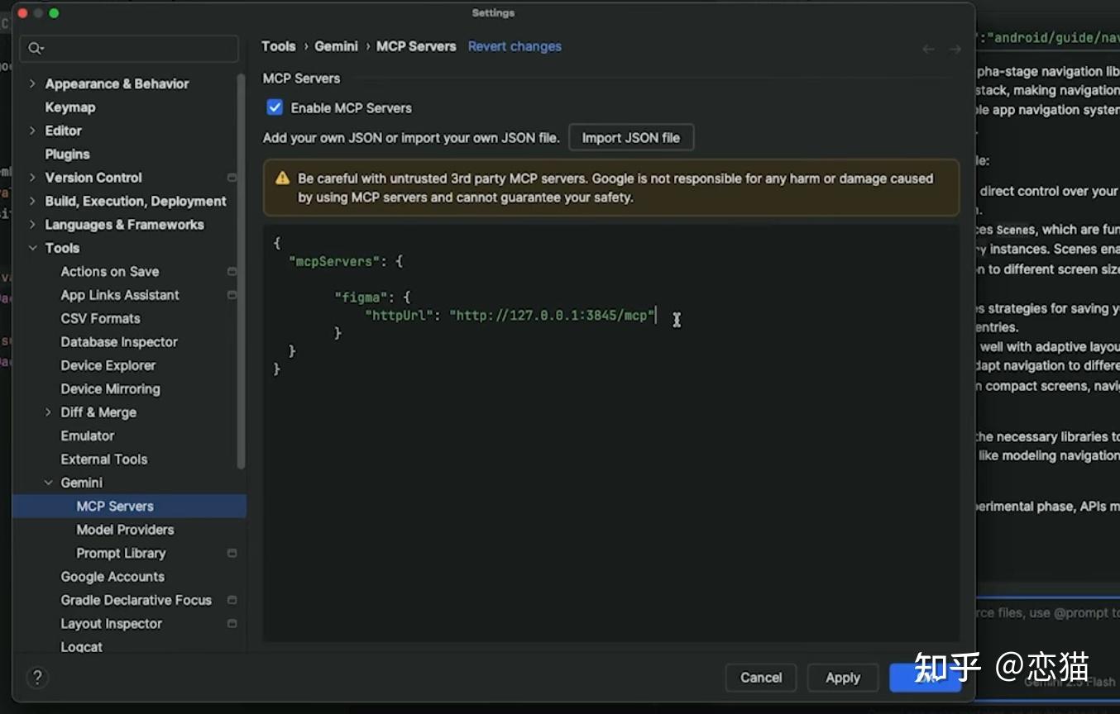
Task: Expand the Appearance & Behavior section
Action: click(31, 83)
